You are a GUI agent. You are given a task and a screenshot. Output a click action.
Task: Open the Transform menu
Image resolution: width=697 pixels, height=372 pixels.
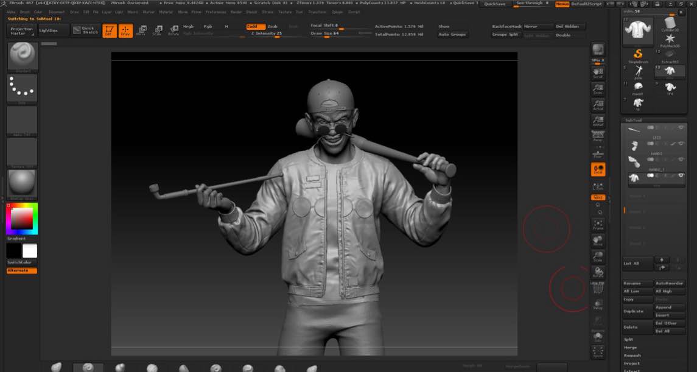click(317, 12)
